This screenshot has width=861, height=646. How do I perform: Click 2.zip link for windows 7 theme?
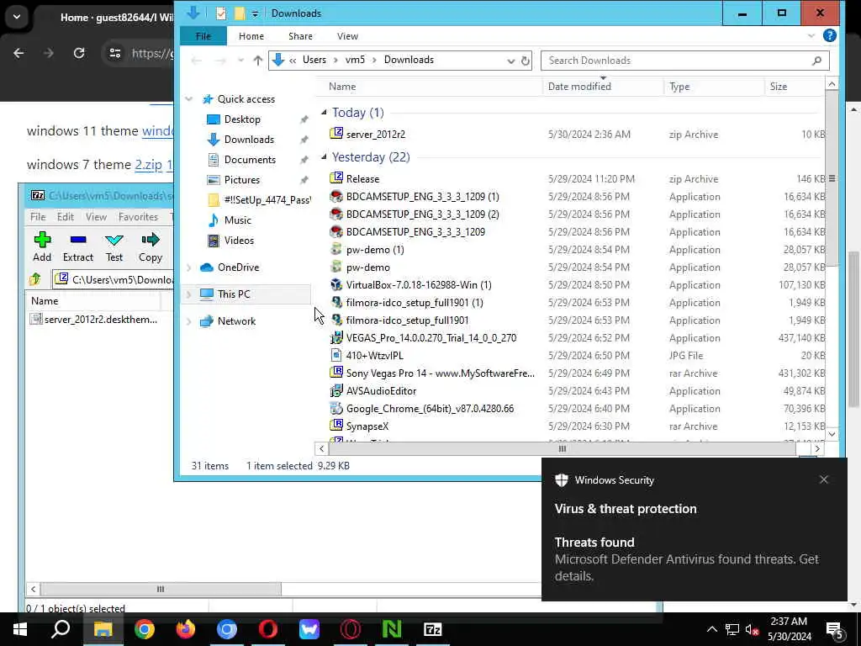click(x=148, y=164)
